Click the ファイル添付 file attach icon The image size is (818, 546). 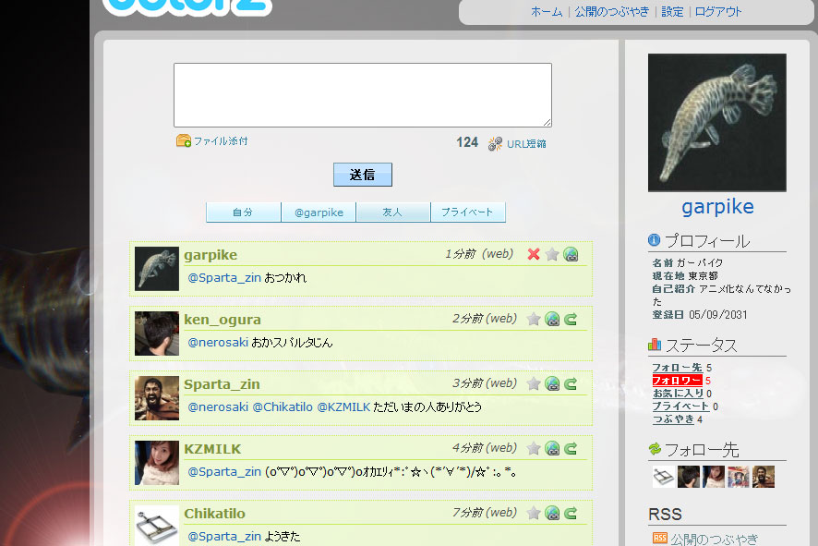183,141
